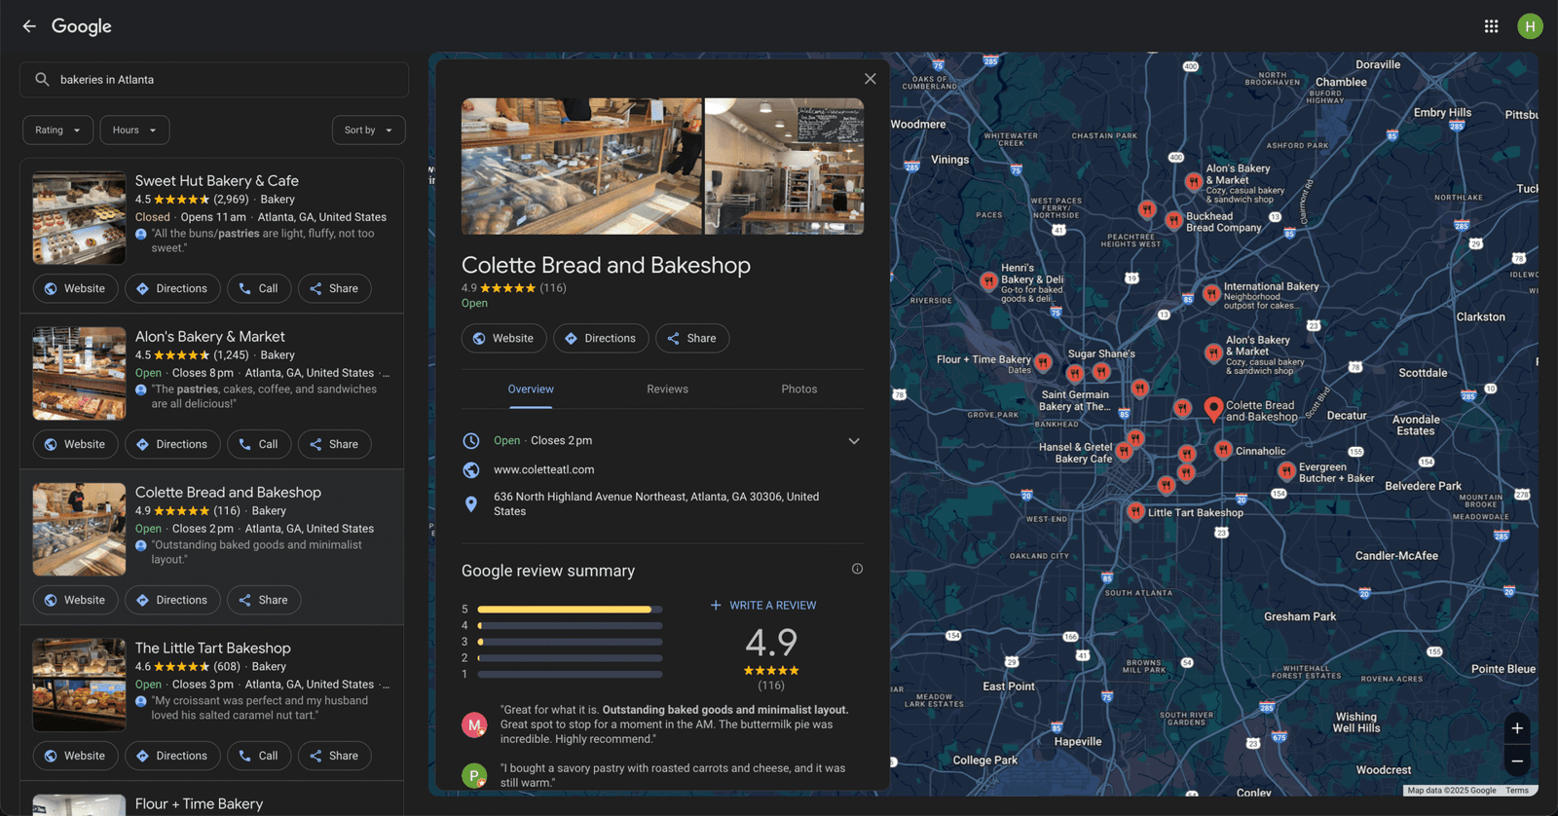Open the Alon's Bakery & Market listing thumbnail
This screenshot has height=816, width=1558.
[x=80, y=374]
